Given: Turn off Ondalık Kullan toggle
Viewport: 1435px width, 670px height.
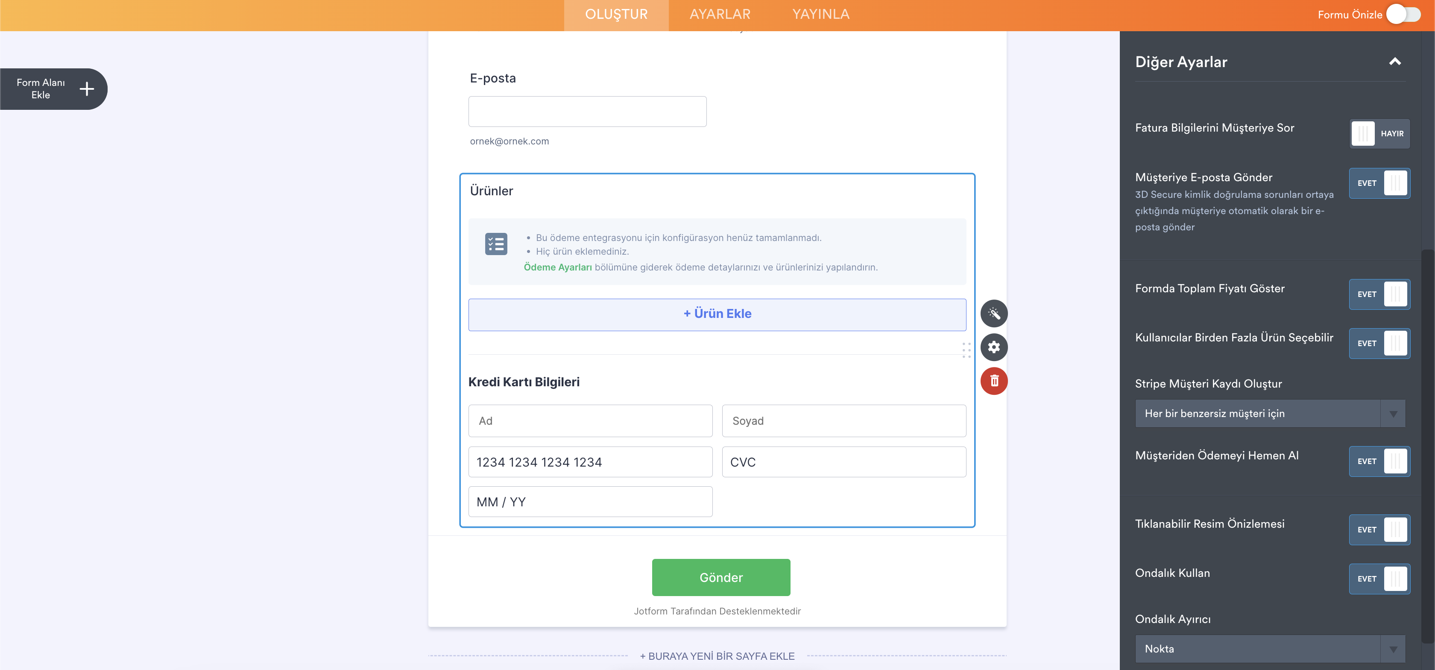Looking at the screenshot, I should 1379,579.
